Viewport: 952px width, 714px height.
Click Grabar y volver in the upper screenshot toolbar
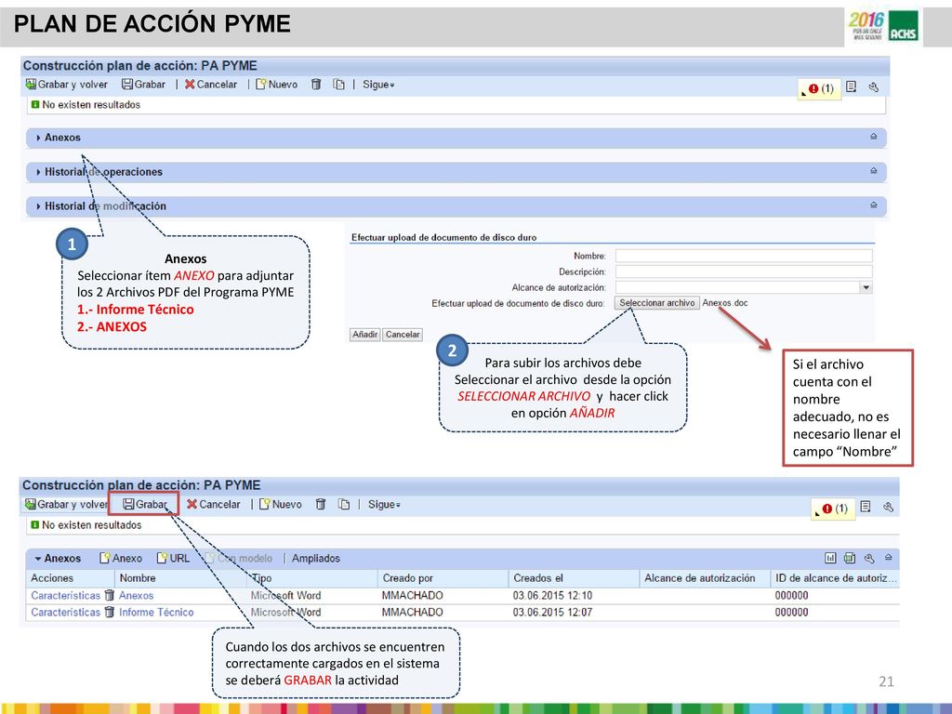click(x=67, y=85)
